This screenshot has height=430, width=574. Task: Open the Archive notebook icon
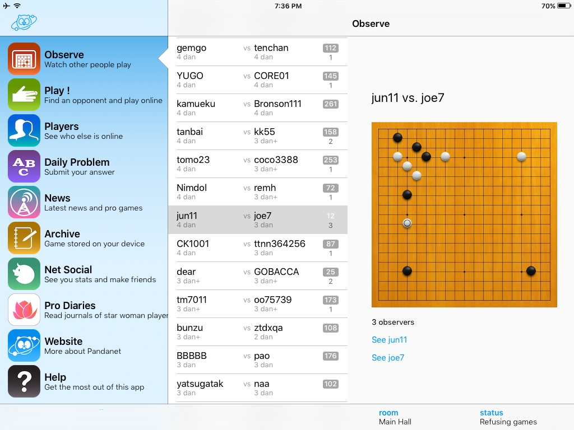tap(24, 238)
